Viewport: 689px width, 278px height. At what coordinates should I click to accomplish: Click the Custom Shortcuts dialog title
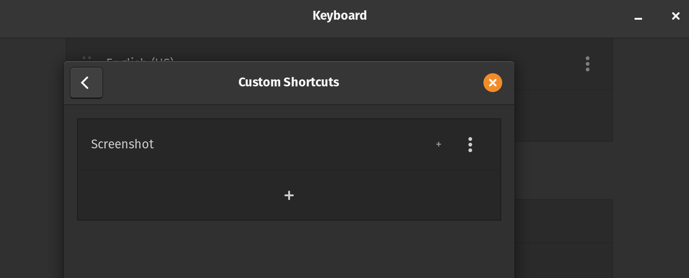(x=289, y=82)
